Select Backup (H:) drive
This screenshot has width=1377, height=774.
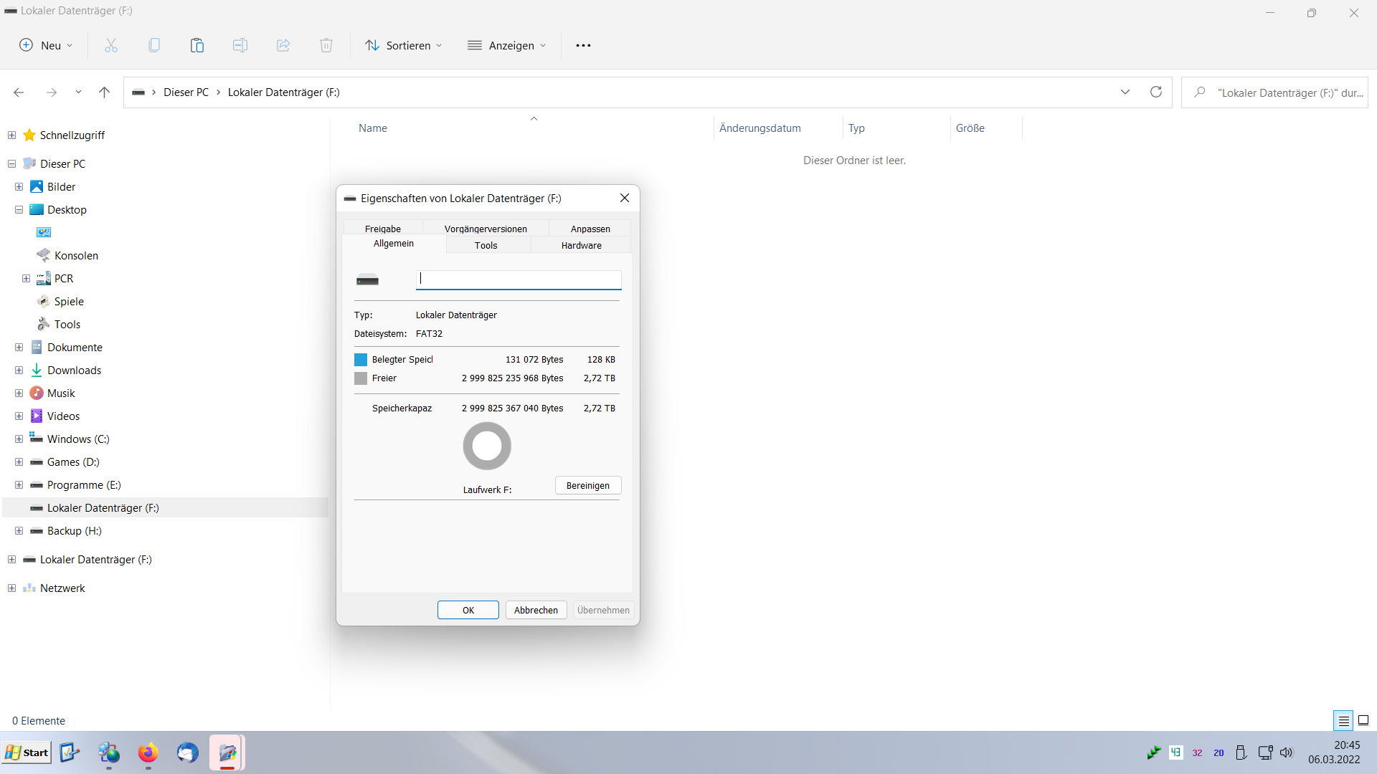[74, 531]
